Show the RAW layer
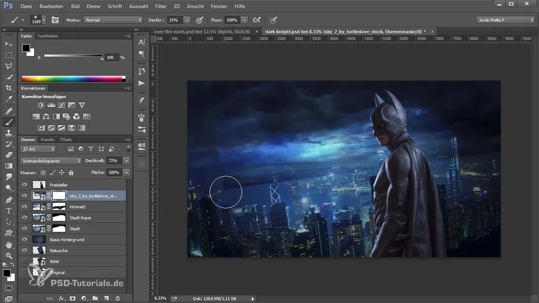Image resolution: width=539 pixels, height=303 pixels. [x=24, y=261]
